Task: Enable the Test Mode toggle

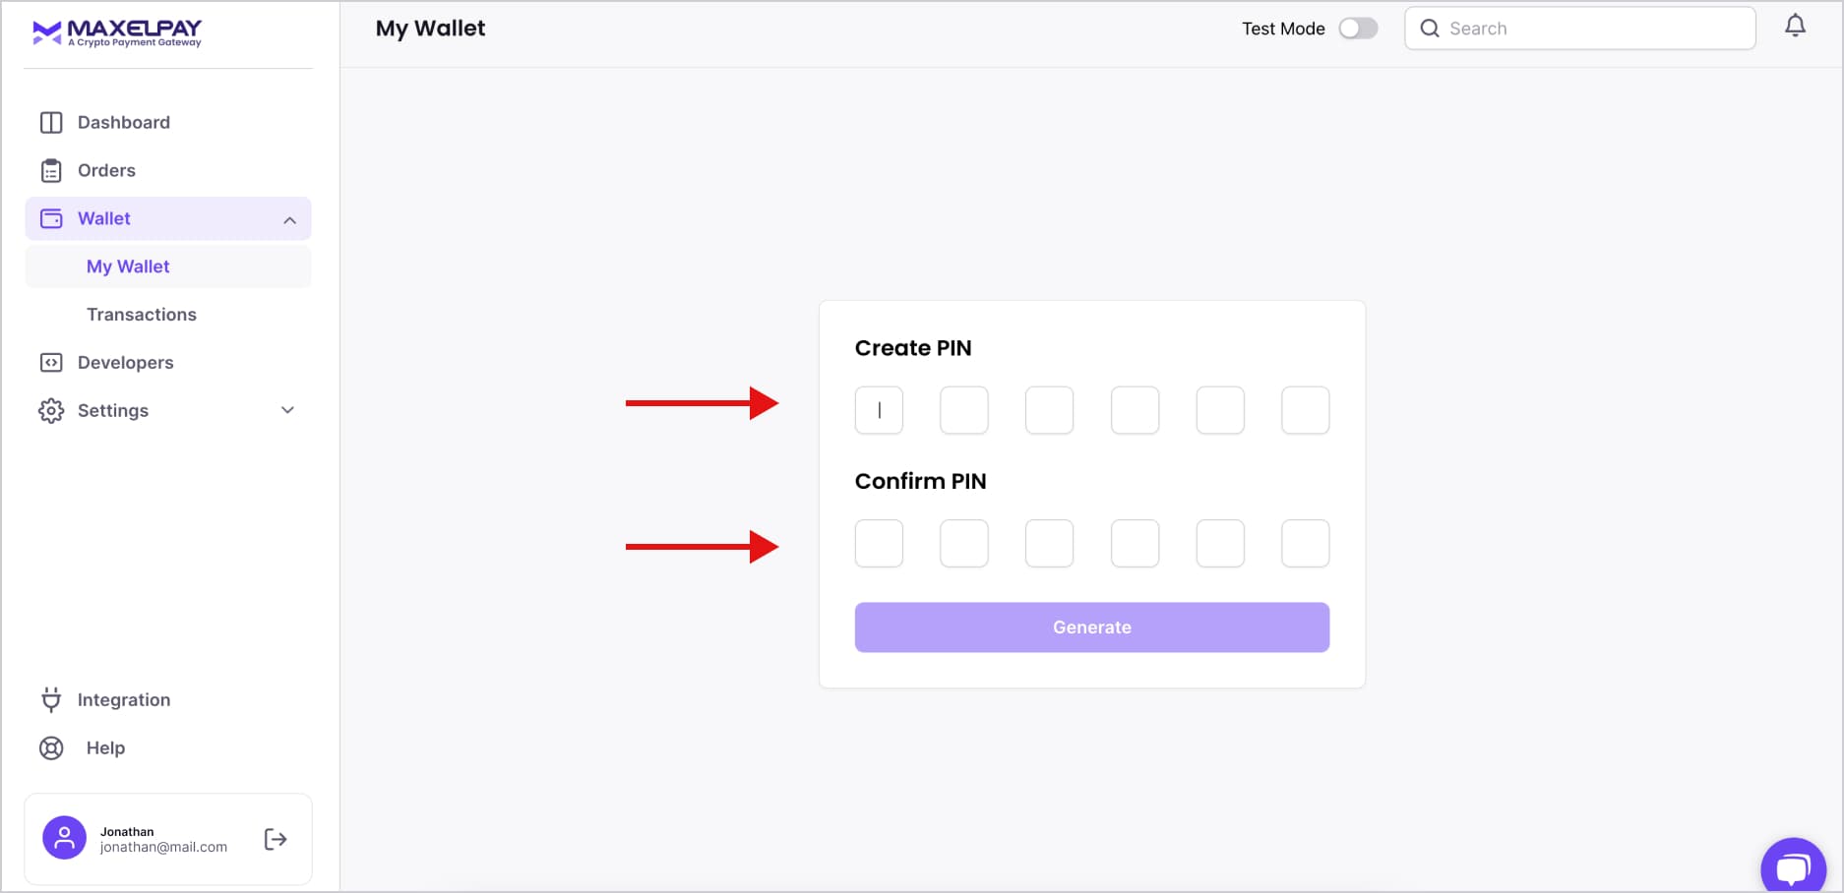Action: click(1358, 29)
